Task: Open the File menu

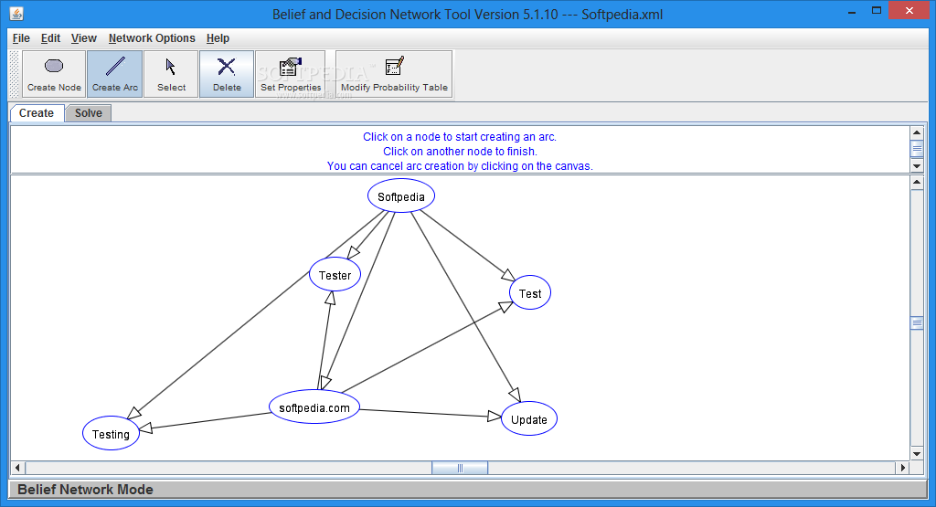Action: pyautogui.click(x=21, y=38)
